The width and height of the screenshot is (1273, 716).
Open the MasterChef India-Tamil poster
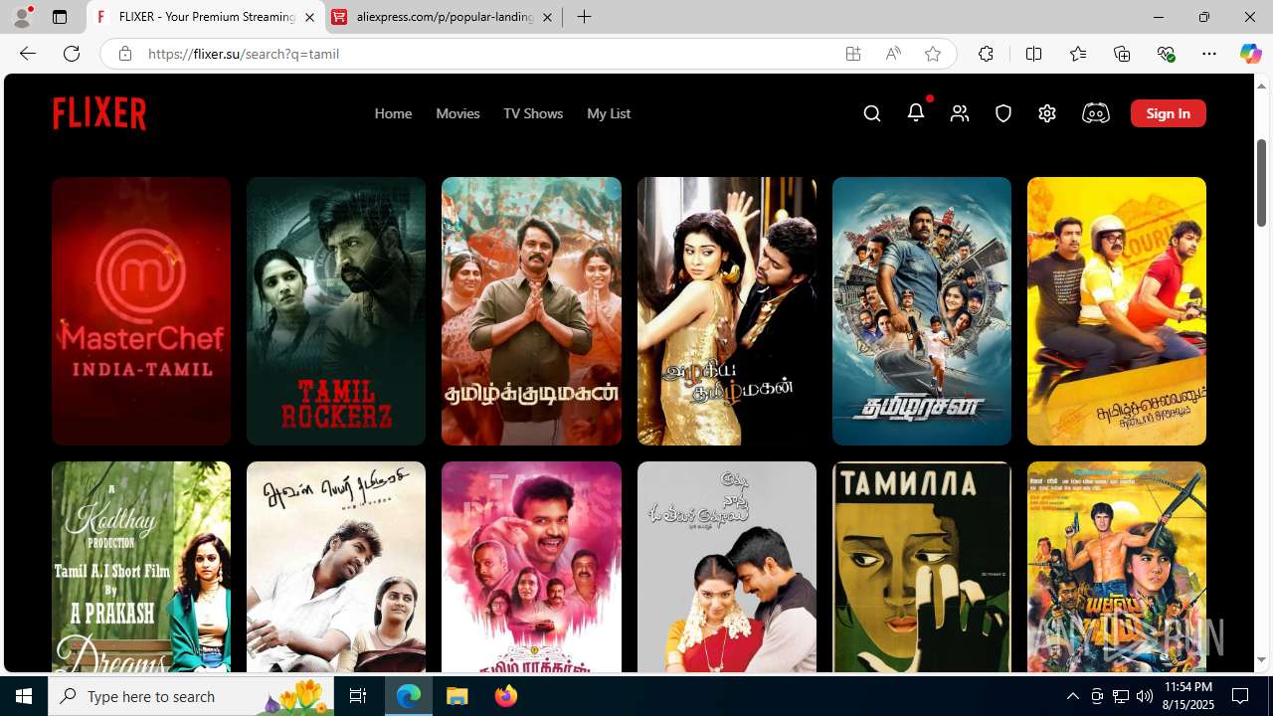(x=141, y=311)
